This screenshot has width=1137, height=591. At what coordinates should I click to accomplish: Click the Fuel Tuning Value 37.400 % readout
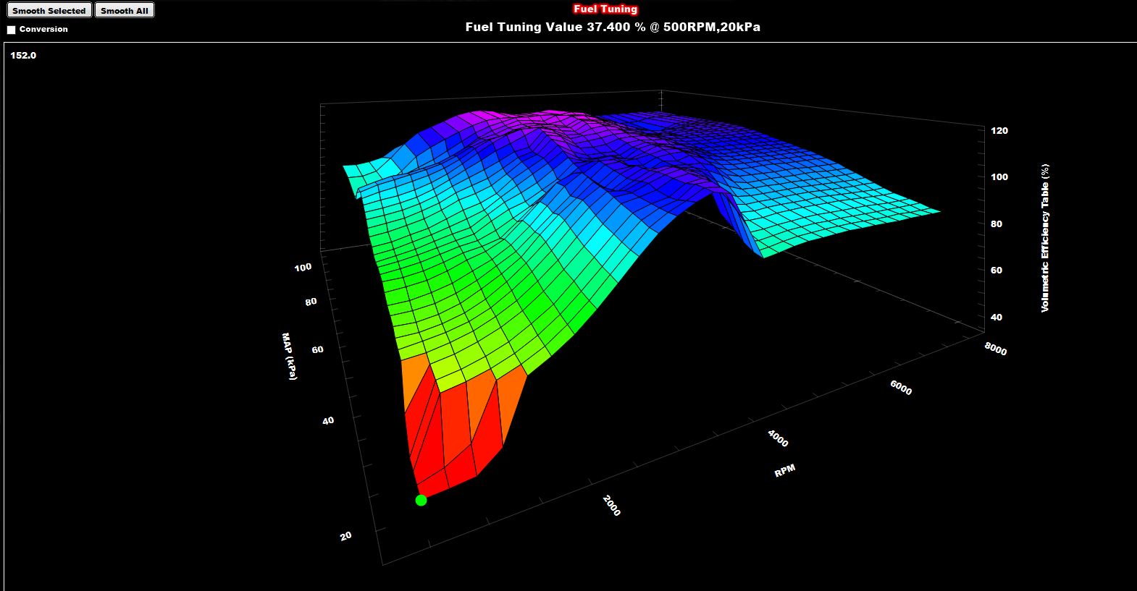point(613,27)
